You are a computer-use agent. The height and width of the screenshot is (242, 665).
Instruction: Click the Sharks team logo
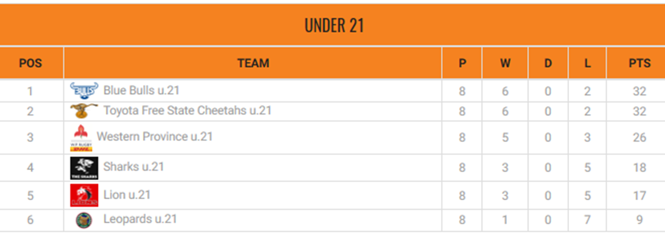(84, 168)
